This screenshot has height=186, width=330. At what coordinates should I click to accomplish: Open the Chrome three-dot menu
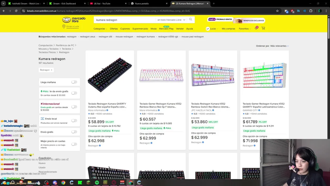(326, 11)
